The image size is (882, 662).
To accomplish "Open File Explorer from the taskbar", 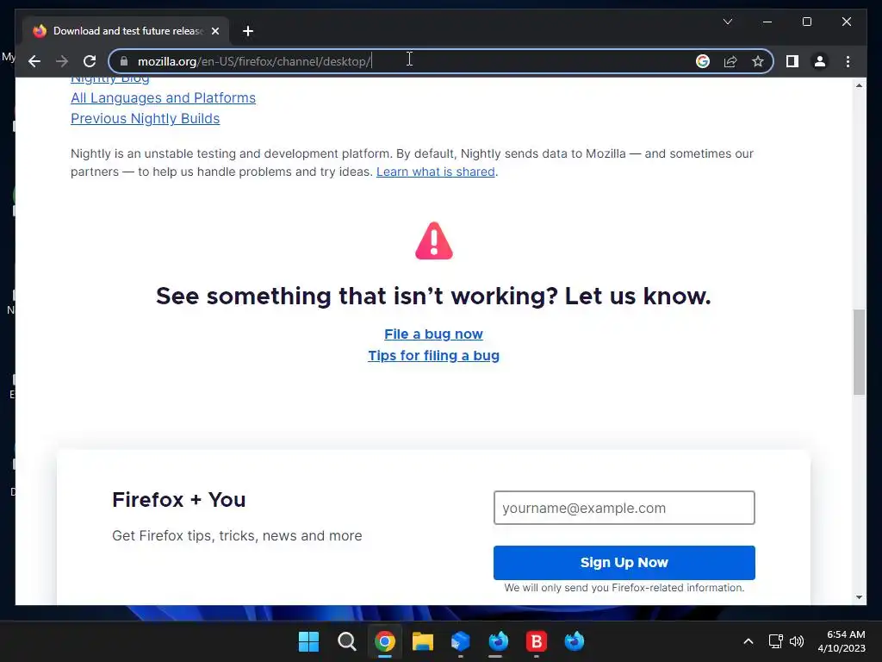I will 422,641.
